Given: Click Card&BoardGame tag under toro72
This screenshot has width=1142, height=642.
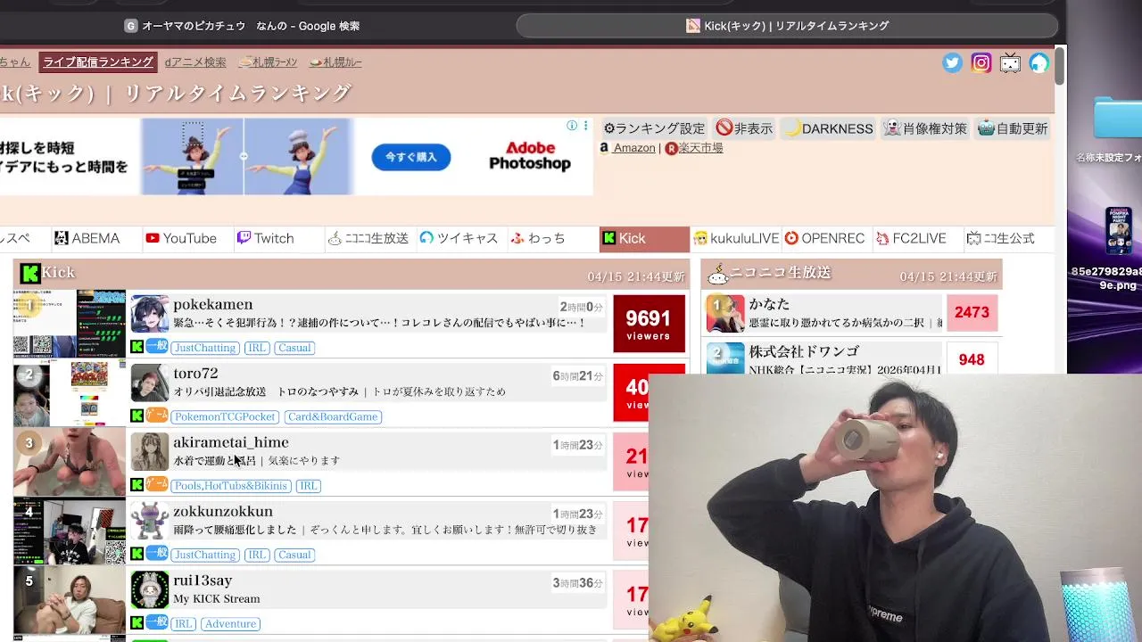Looking at the screenshot, I should point(333,416).
